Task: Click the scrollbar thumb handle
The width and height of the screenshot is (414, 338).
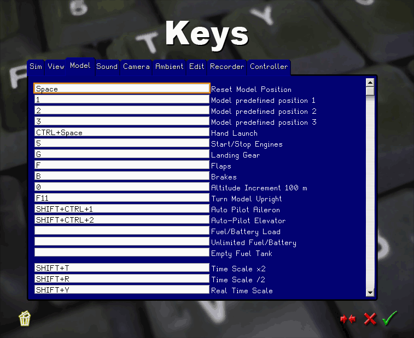Action: 370,91
